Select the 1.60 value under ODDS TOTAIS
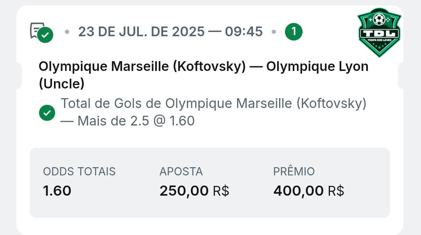 pyautogui.click(x=57, y=191)
